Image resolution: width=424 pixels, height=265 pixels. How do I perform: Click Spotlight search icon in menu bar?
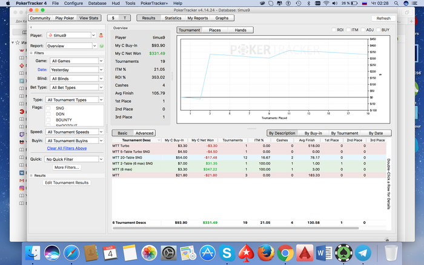396,3
